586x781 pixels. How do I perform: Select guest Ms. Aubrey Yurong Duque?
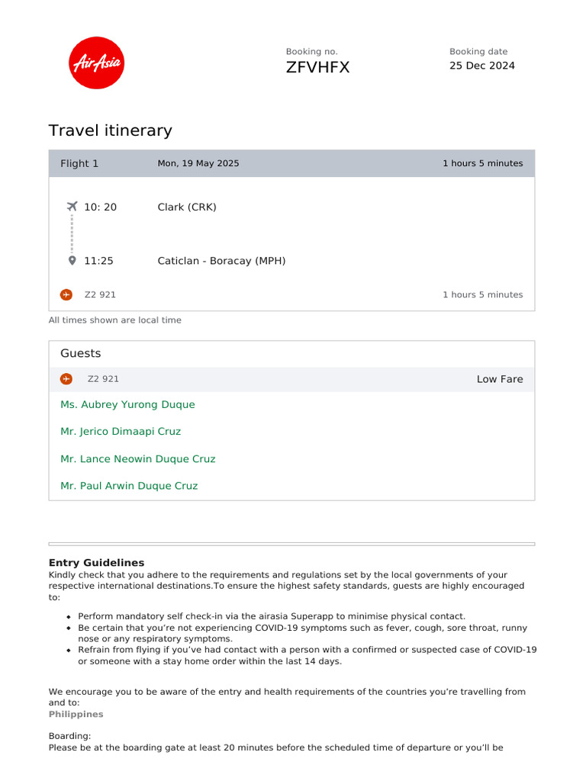(127, 405)
